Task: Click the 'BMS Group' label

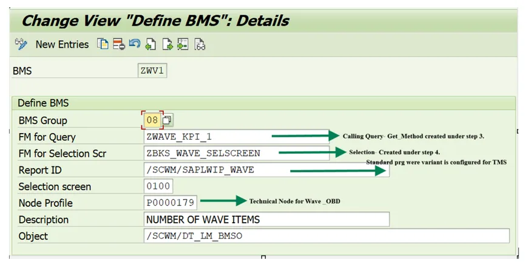Action: point(42,120)
